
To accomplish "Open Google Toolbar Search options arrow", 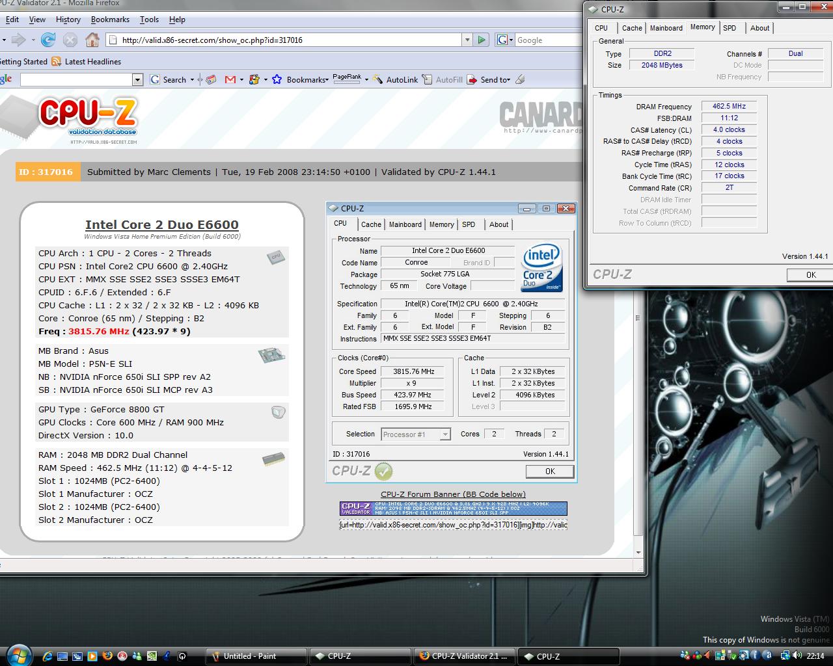I will (x=192, y=79).
